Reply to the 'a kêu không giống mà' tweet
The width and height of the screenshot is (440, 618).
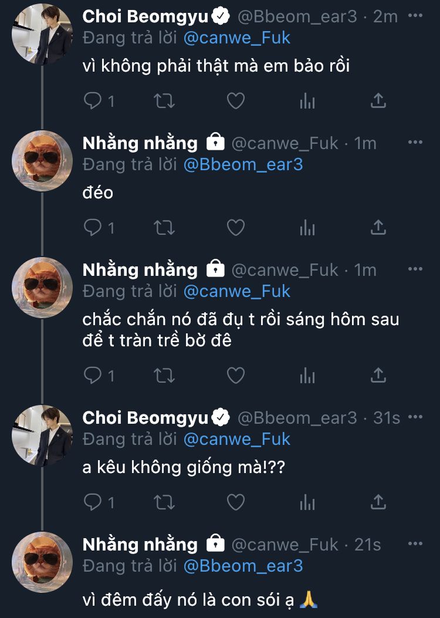93,502
